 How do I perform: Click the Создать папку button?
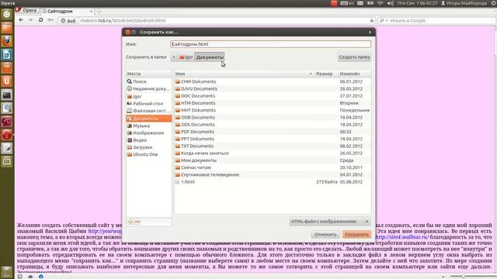click(x=354, y=57)
